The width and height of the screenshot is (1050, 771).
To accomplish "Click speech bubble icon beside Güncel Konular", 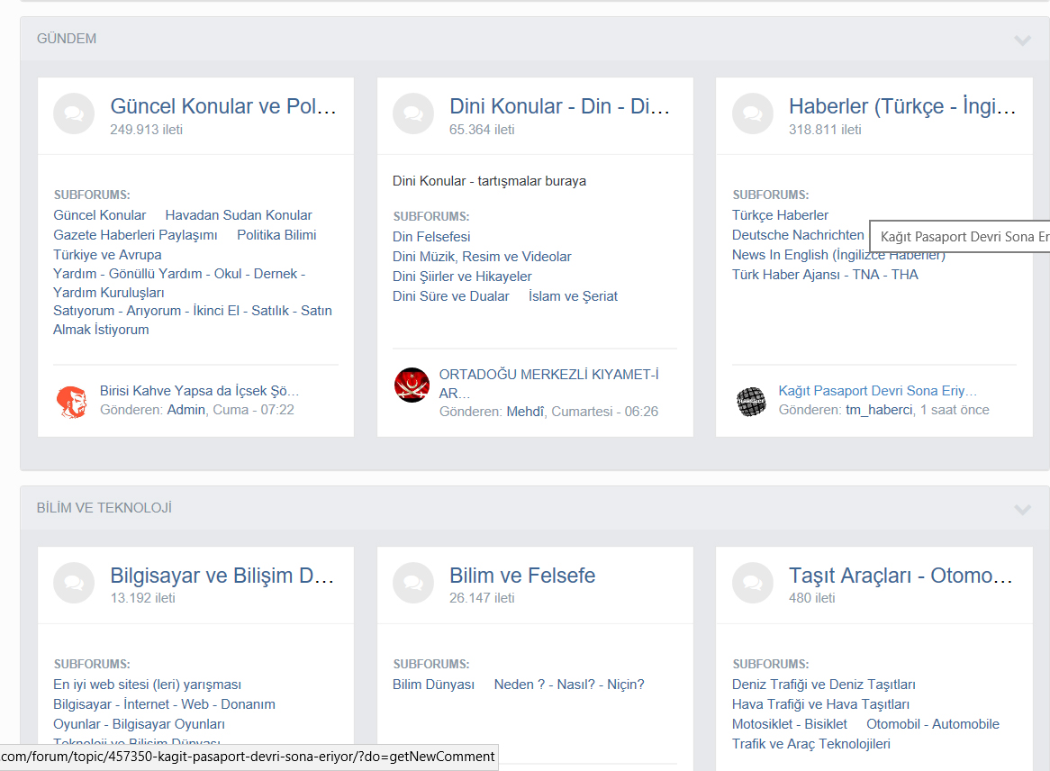I will [x=74, y=114].
